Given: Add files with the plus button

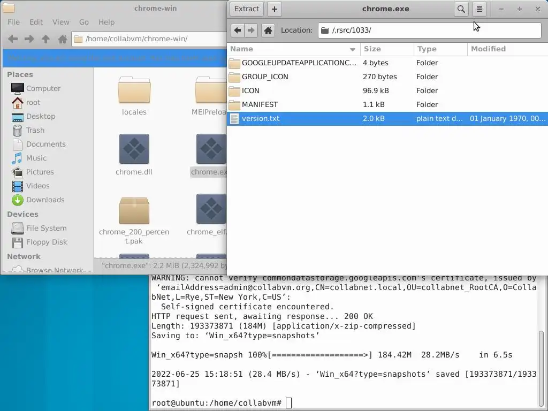Looking at the screenshot, I should (275, 9).
